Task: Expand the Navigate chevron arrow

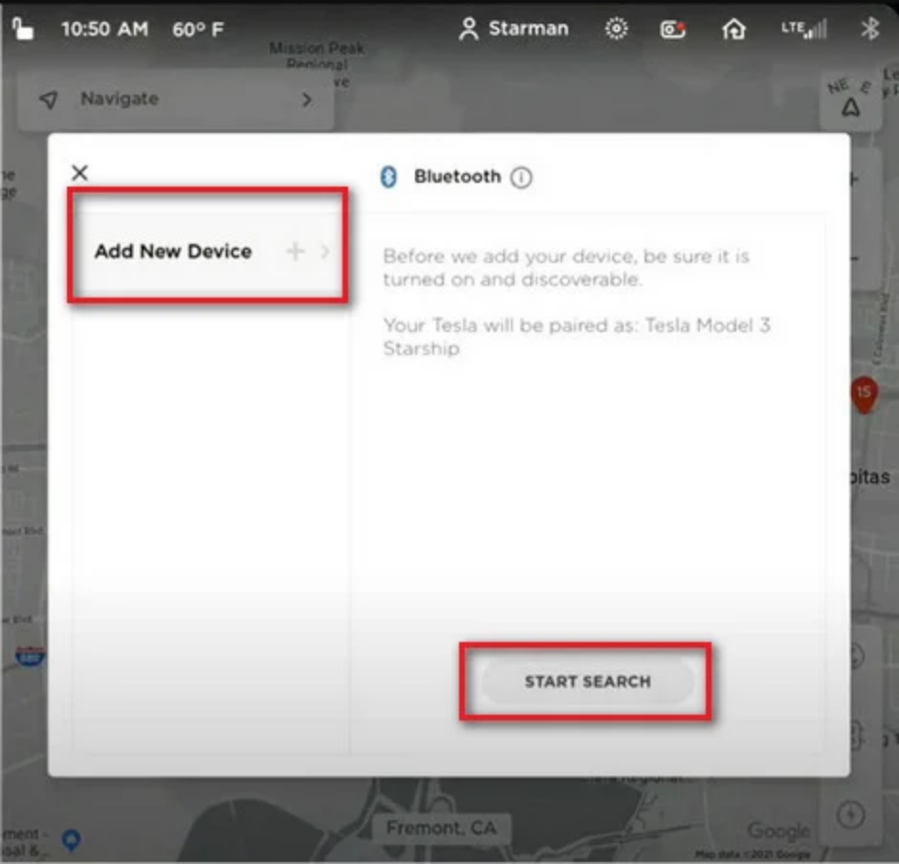Action: [307, 100]
